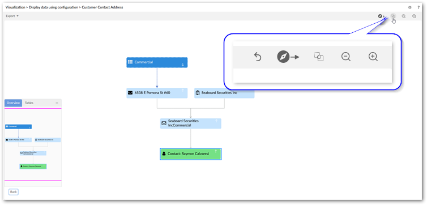Click the zoom in magnifier in the callout
The height and width of the screenshot is (205, 427).
coord(373,57)
